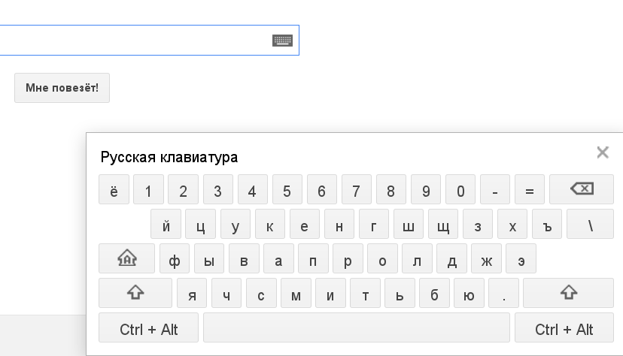Click the keyboard icon in search field
The height and width of the screenshot is (356, 623).
coord(282,40)
